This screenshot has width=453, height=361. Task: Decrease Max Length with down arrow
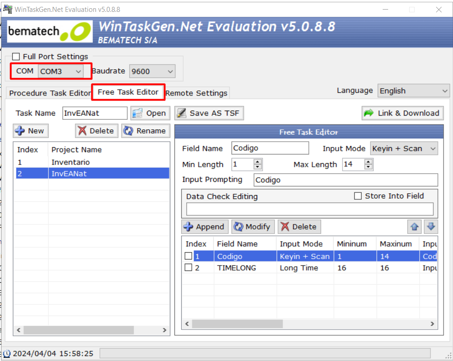(x=368, y=167)
